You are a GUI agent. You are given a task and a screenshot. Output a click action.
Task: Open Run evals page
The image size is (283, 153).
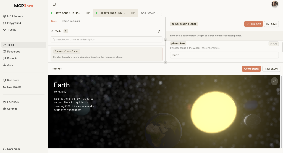click(x=13, y=80)
